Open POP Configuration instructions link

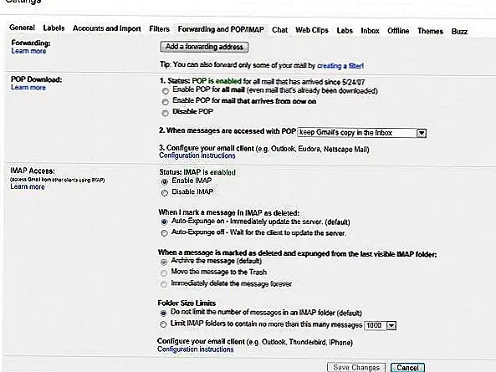pos(197,155)
